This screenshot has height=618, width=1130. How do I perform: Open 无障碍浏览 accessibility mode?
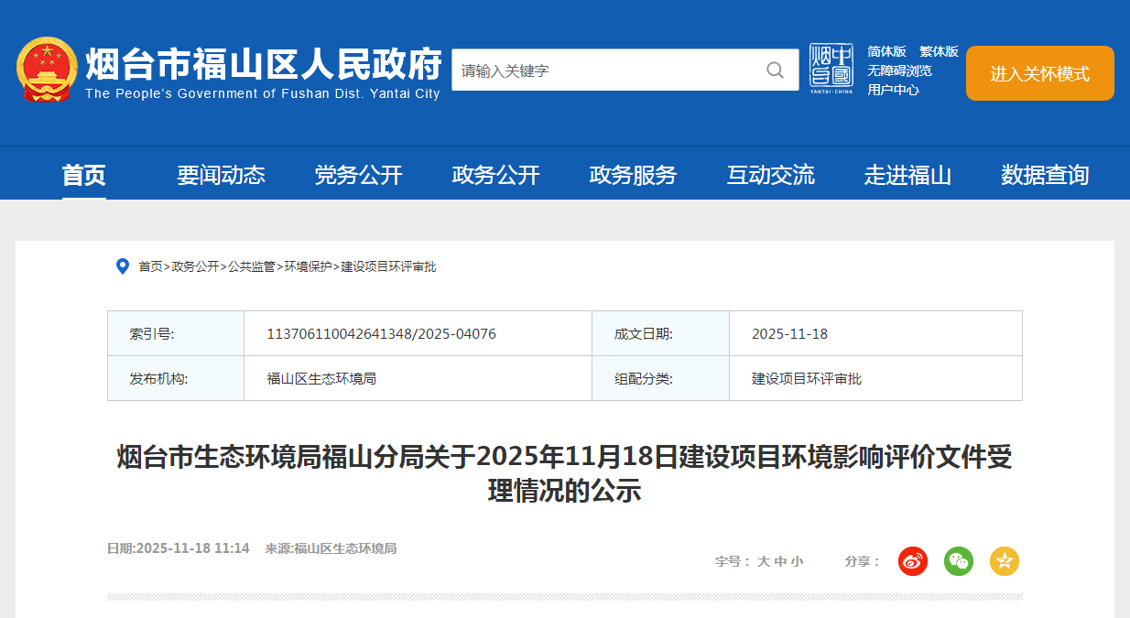pos(899,70)
